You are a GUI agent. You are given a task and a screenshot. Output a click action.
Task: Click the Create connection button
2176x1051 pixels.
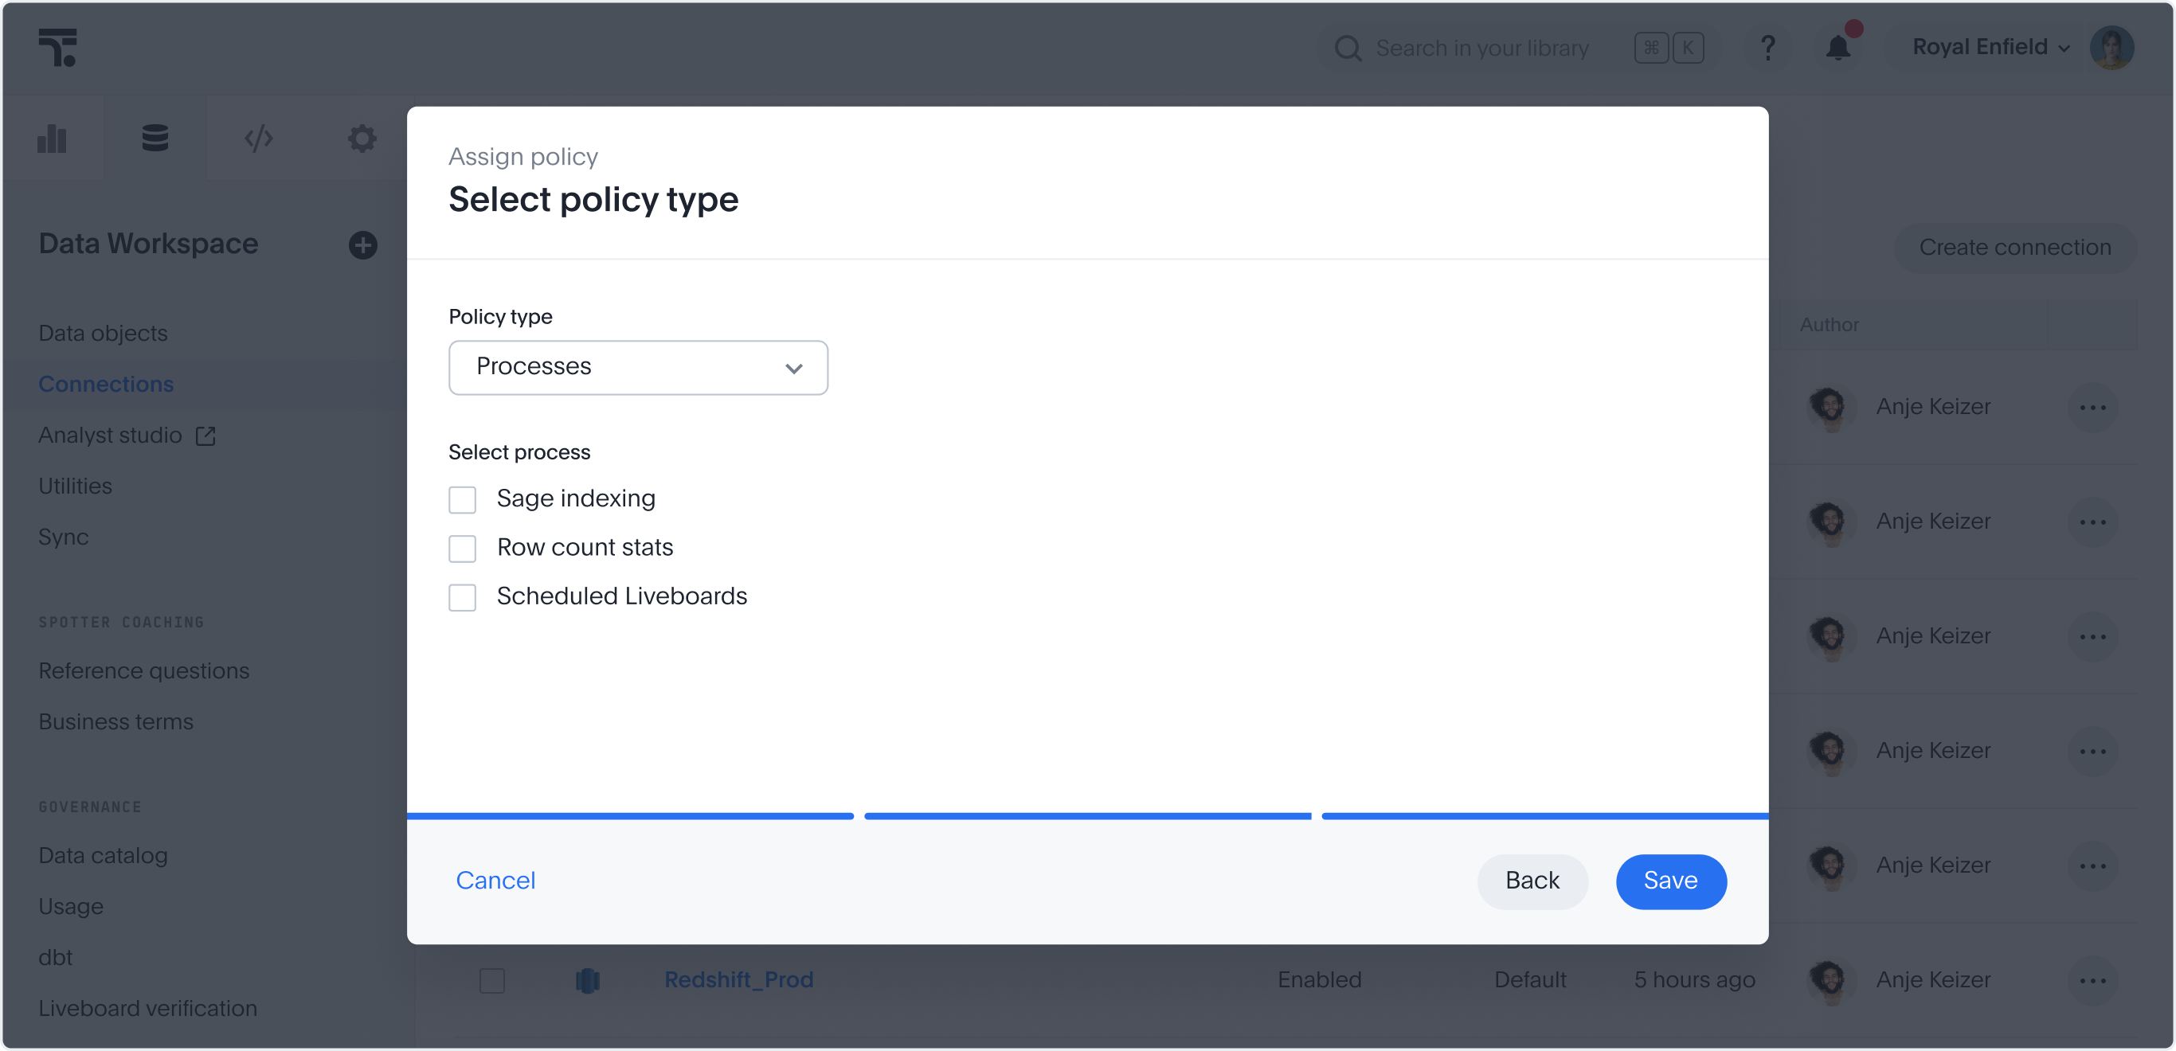[x=2014, y=248]
